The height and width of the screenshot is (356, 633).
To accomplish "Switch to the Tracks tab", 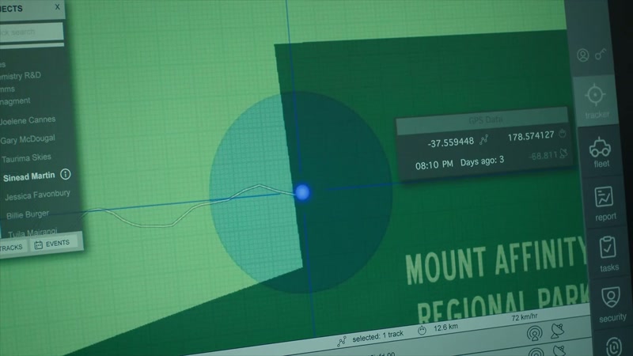I will tap(11, 248).
